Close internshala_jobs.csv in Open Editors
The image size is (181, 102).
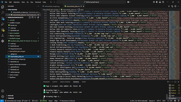(x=9, y=15)
